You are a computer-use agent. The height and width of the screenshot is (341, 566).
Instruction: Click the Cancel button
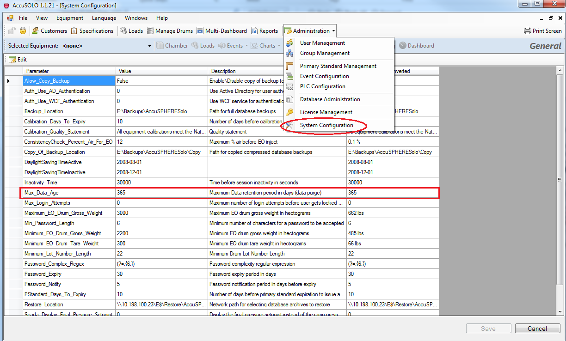pyautogui.click(x=537, y=329)
